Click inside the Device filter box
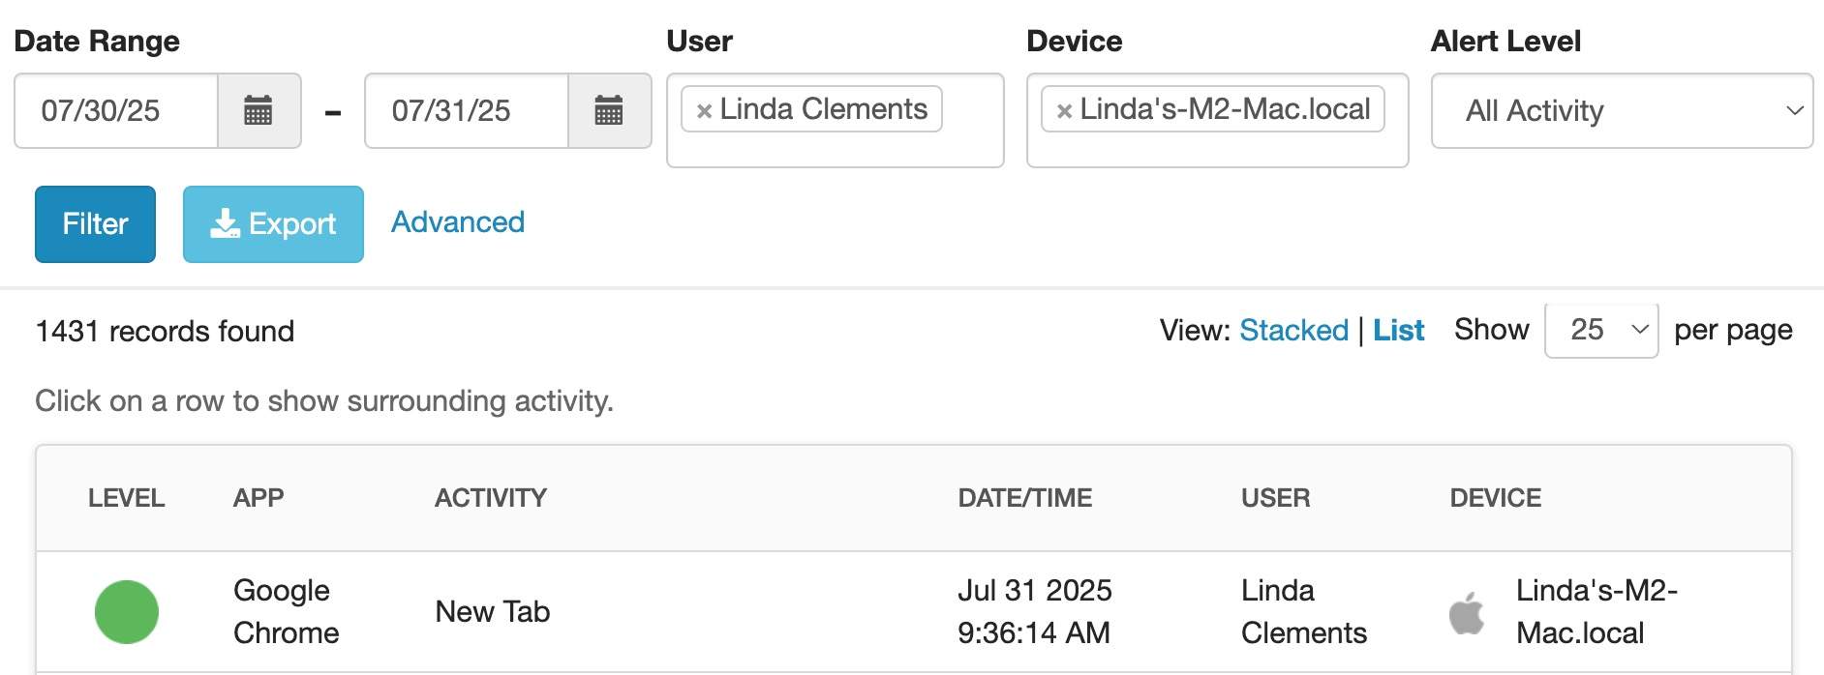1824x675 pixels. tap(1217, 145)
